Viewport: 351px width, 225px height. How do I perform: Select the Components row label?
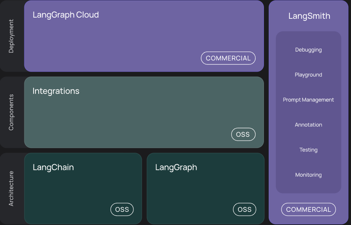(11, 112)
